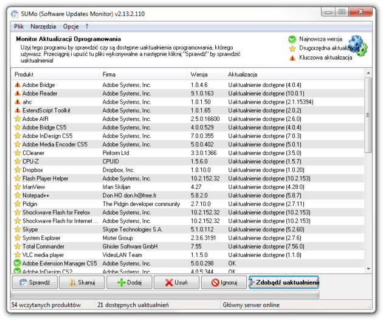
Task: Click the Sprawdź button
Action: (35, 282)
